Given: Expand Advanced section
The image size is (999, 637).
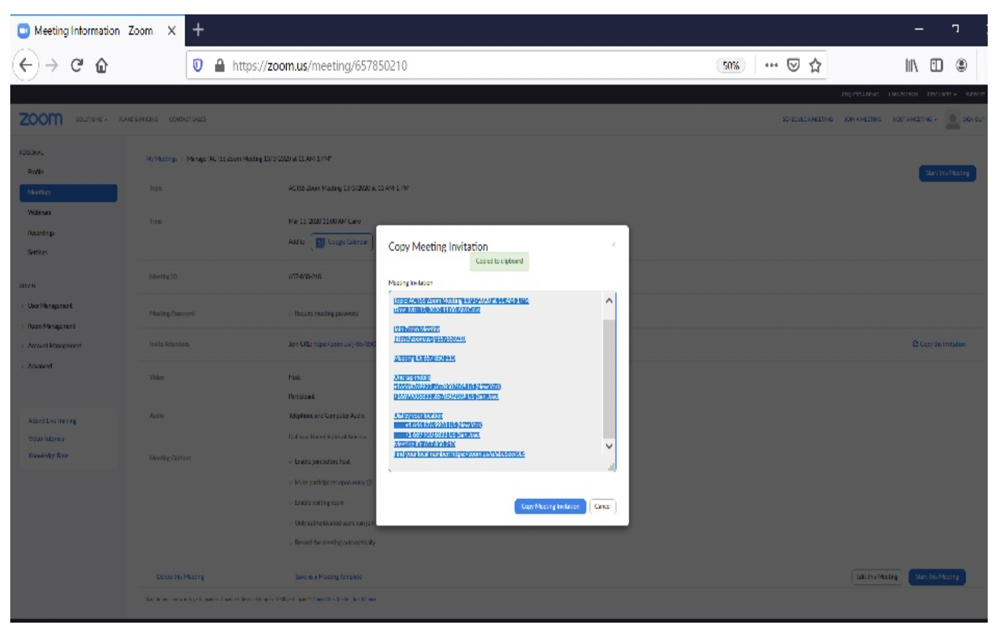Looking at the screenshot, I should (39, 366).
